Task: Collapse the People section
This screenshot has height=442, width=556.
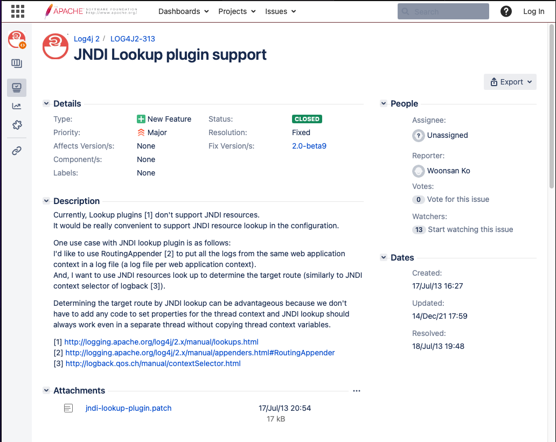Action: click(384, 103)
